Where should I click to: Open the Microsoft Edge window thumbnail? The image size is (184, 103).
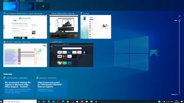point(25,27)
